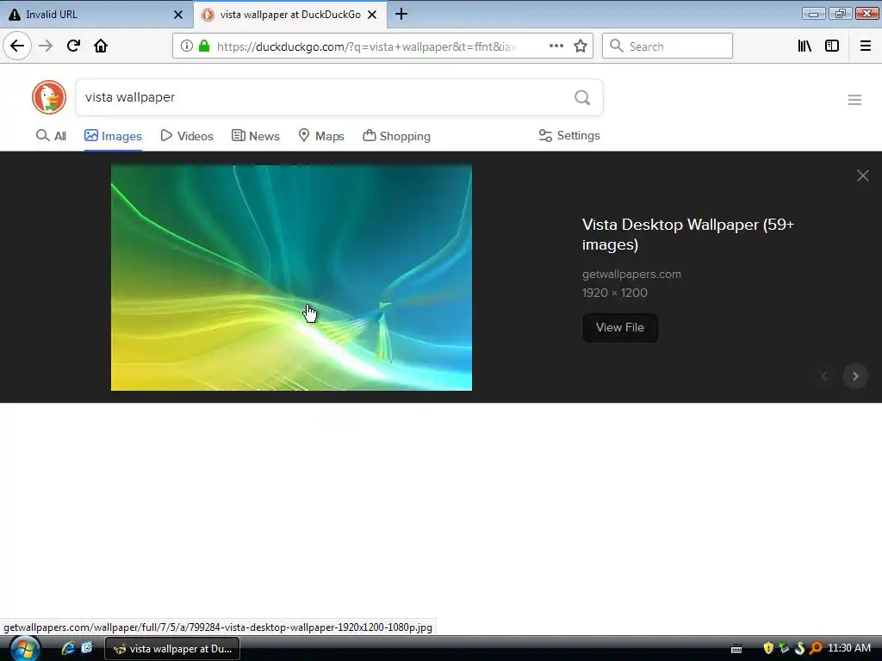Open Vista Desktop Wallpaper title link
The width and height of the screenshot is (882, 661).
(688, 234)
